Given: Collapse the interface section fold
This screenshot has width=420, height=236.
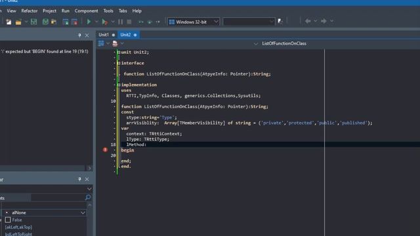Looking at the screenshot, I should (x=119, y=63).
